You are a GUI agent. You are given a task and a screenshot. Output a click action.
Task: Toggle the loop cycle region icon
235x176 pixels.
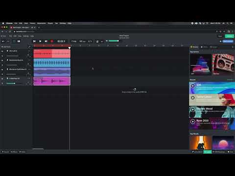14,41
